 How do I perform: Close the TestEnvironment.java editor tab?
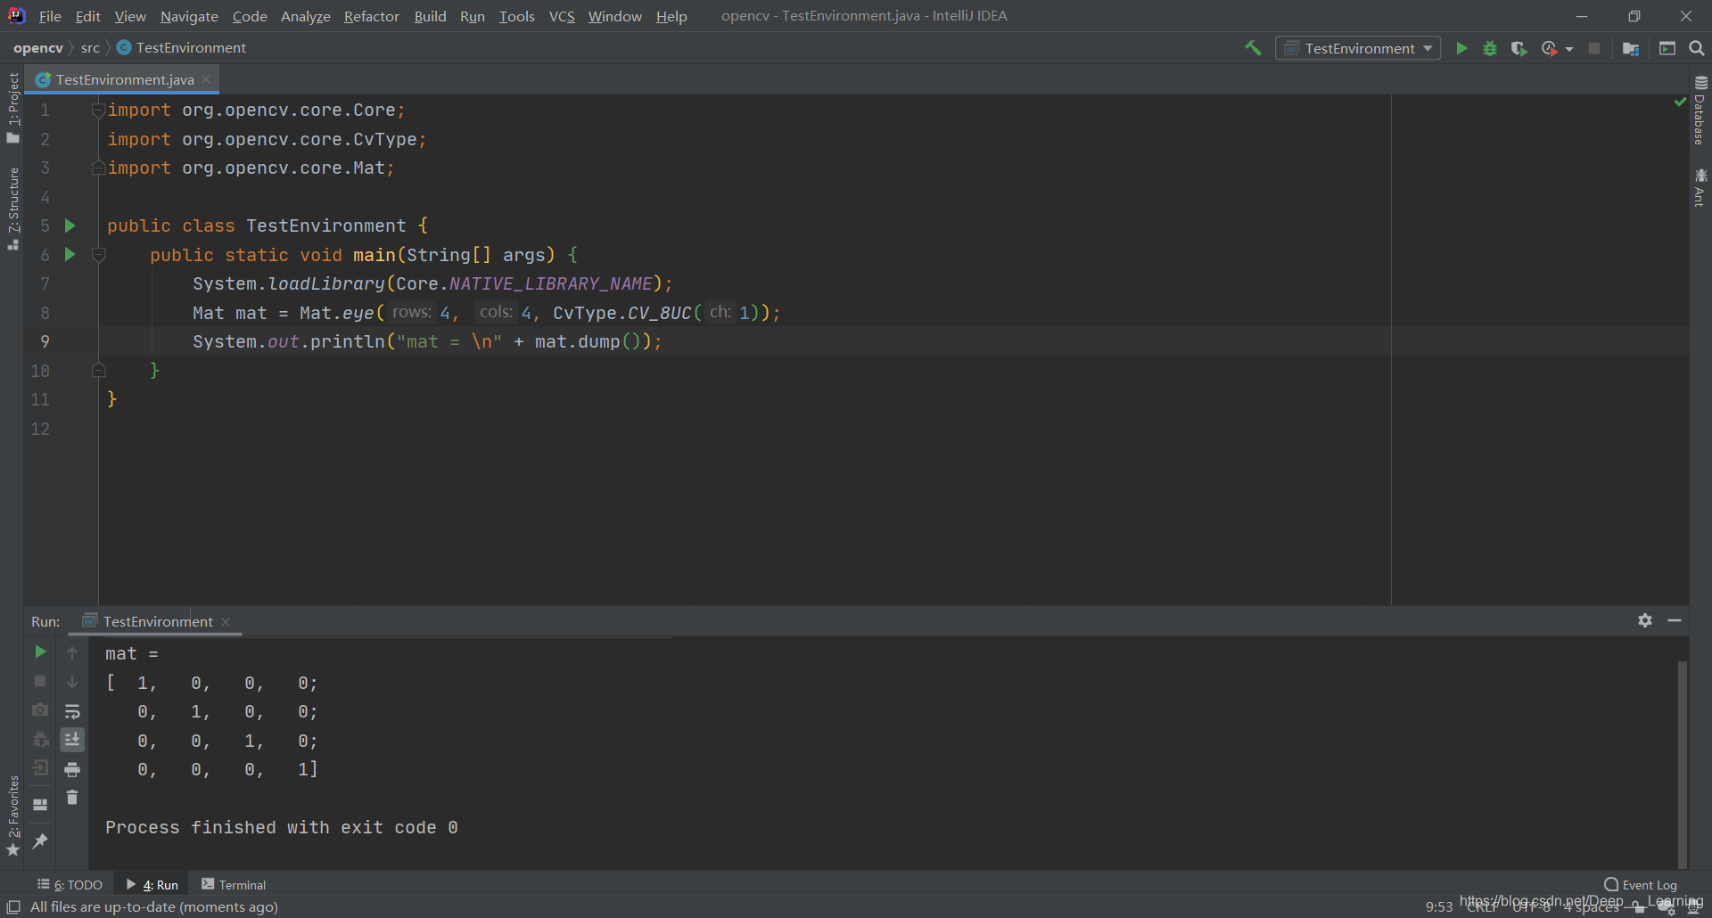(x=206, y=79)
